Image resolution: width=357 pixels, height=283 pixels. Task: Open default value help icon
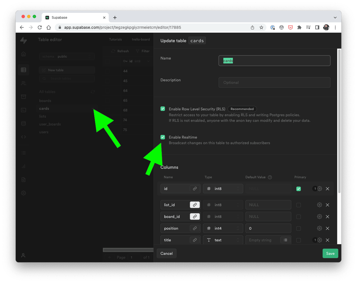[270, 177]
